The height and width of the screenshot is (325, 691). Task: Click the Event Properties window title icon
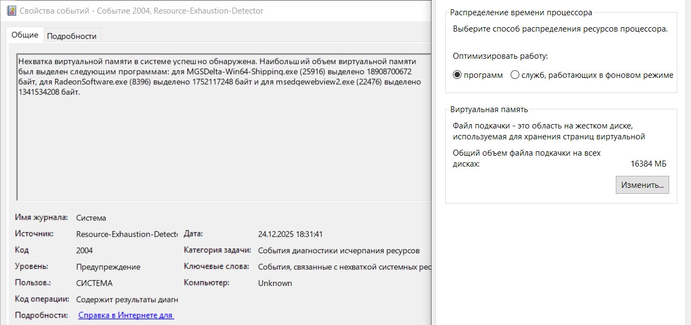[11, 10]
